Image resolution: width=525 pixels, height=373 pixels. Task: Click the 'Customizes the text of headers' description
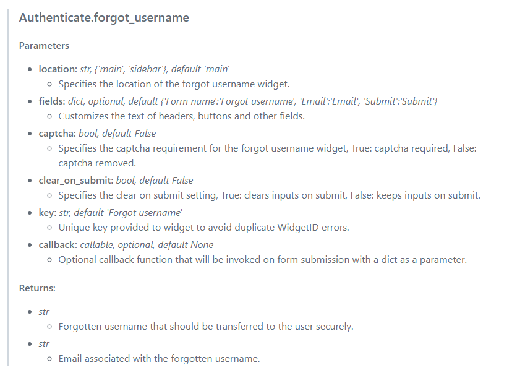click(x=182, y=116)
